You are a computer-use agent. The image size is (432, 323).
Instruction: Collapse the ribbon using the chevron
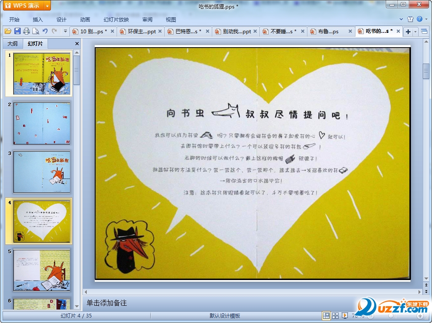[x=401, y=19]
